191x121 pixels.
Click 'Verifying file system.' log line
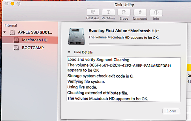pyautogui.click(x=86, y=81)
